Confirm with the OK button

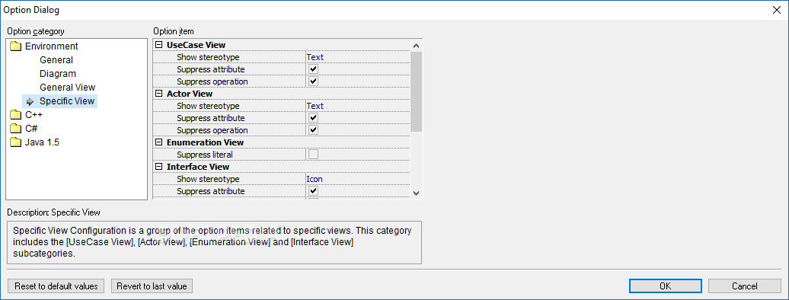[665, 286]
